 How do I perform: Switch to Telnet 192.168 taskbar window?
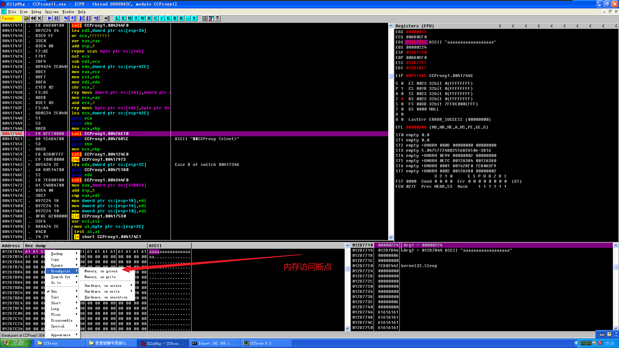(x=215, y=343)
